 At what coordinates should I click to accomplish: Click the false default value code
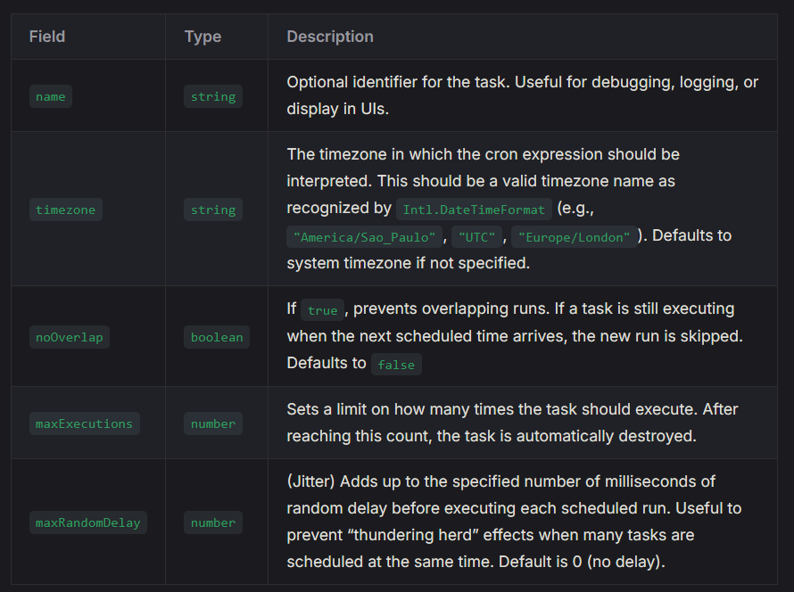point(396,365)
